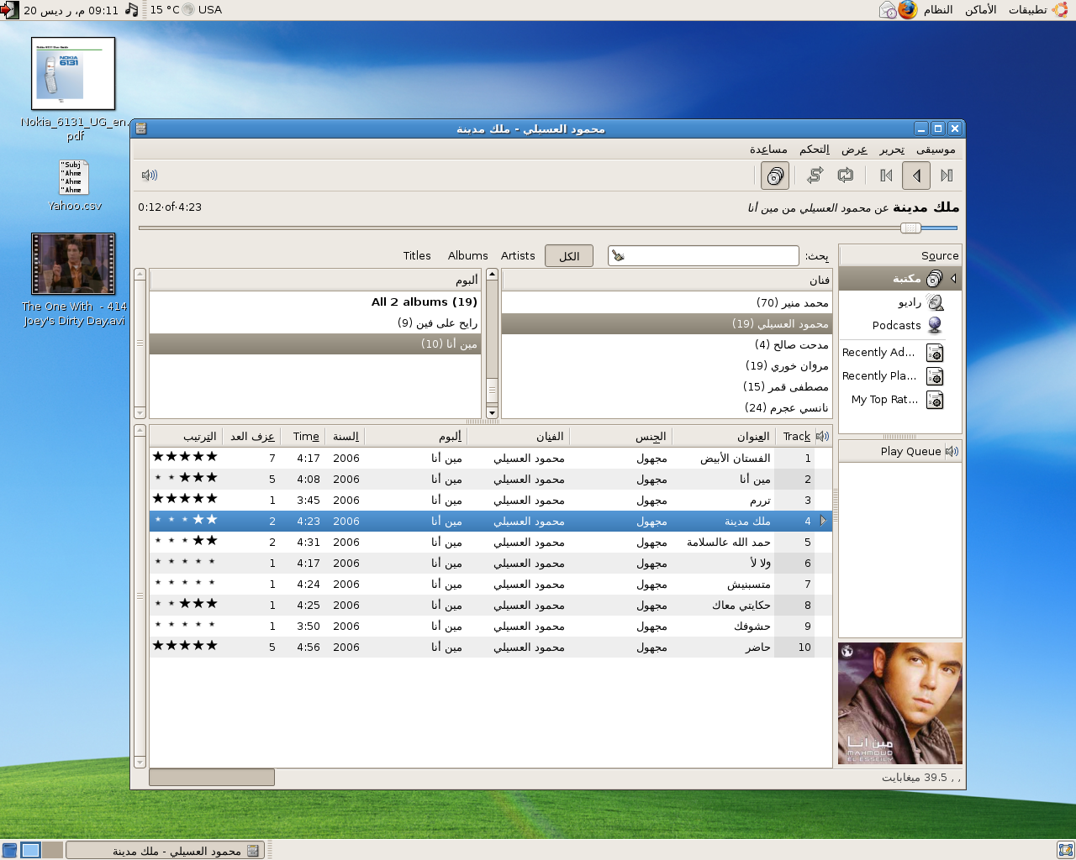Sort songs by the Time column header
The image size is (1076, 860).
306,437
